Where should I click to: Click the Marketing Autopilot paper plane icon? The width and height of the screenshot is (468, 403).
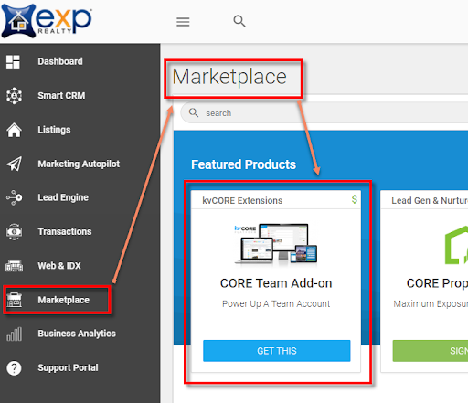15,164
